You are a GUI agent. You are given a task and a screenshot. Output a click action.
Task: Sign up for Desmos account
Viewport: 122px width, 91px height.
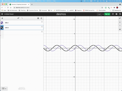[107, 14]
